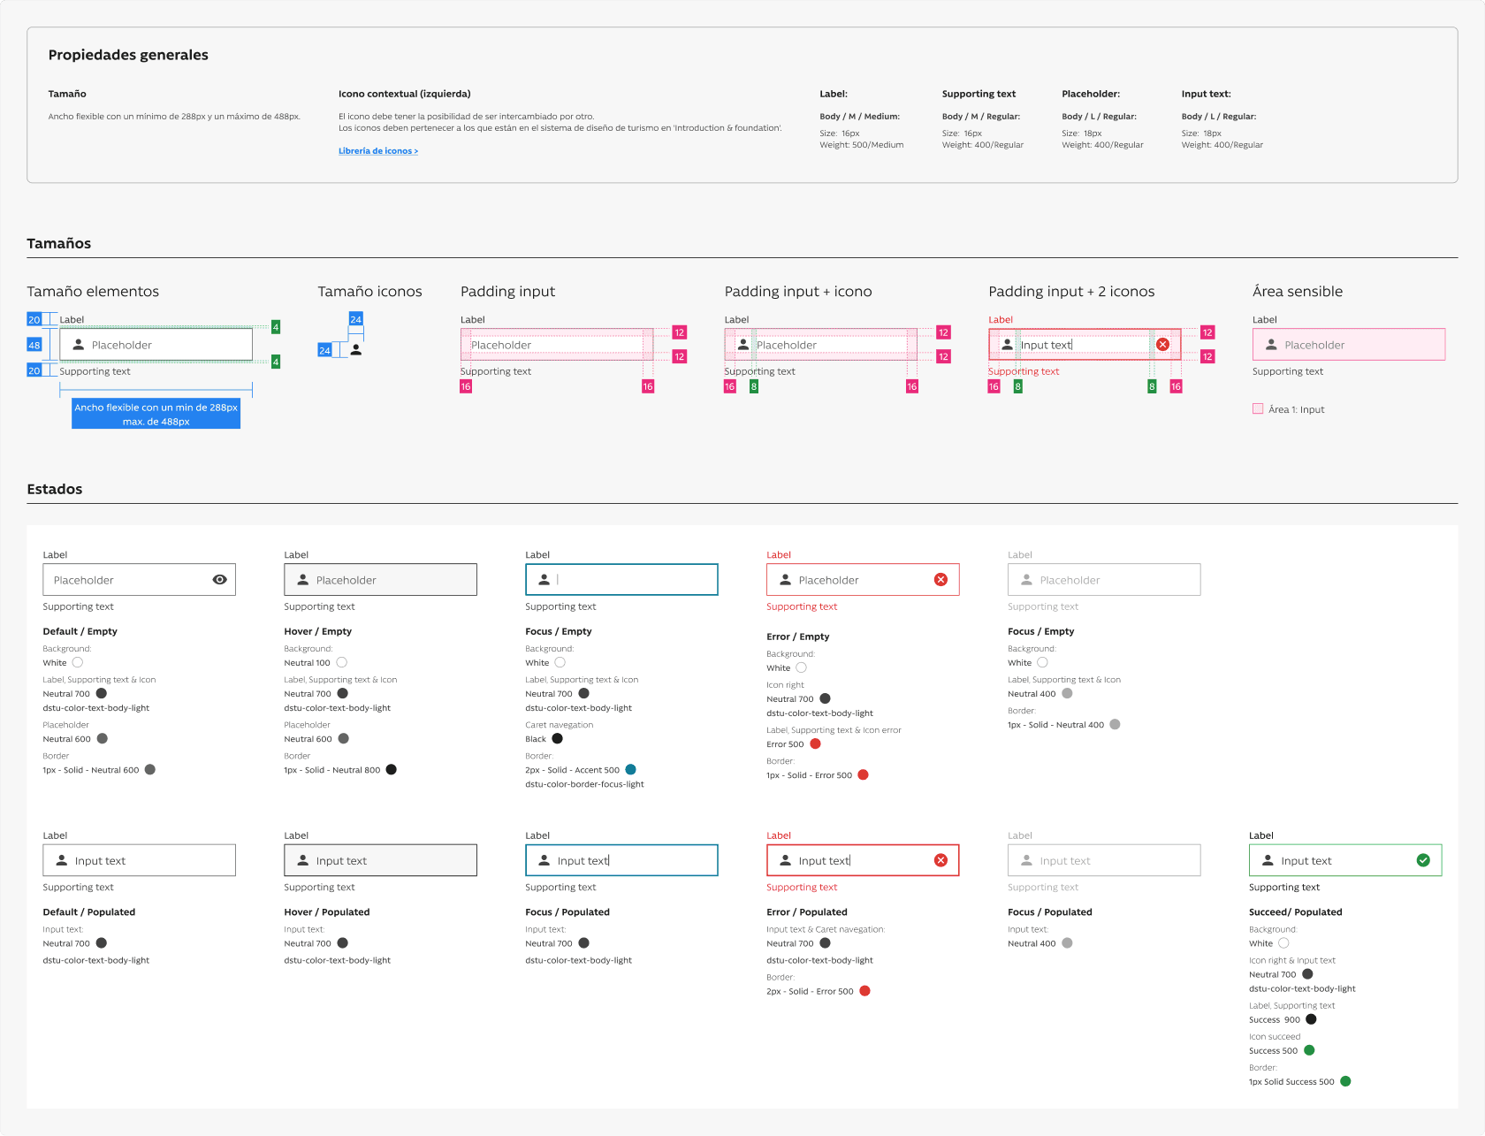Click the Tamaños section heading
The image size is (1485, 1136).
(58, 243)
